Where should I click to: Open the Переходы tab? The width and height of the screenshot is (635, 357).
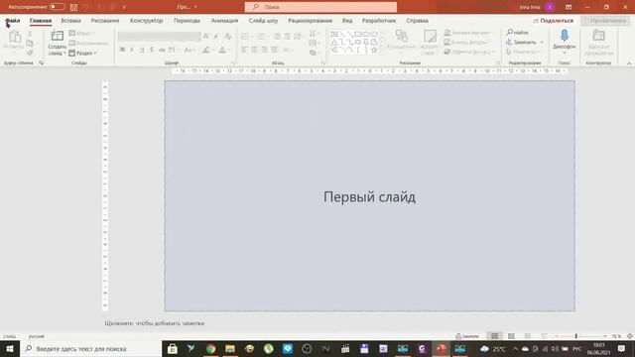click(187, 21)
